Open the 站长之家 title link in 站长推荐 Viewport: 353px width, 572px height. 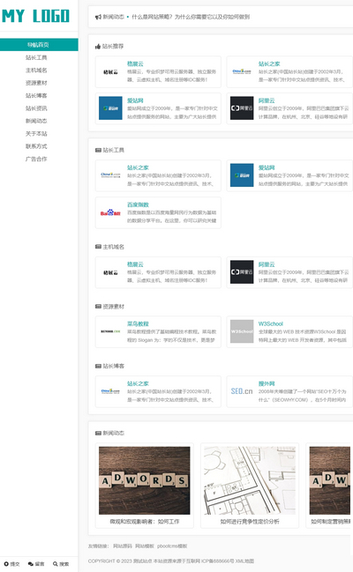(269, 63)
